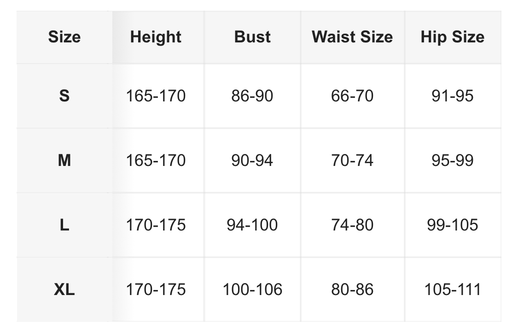Select the Waist Size column header
Image resolution: width=518 pixels, height=331 pixels.
pos(352,37)
